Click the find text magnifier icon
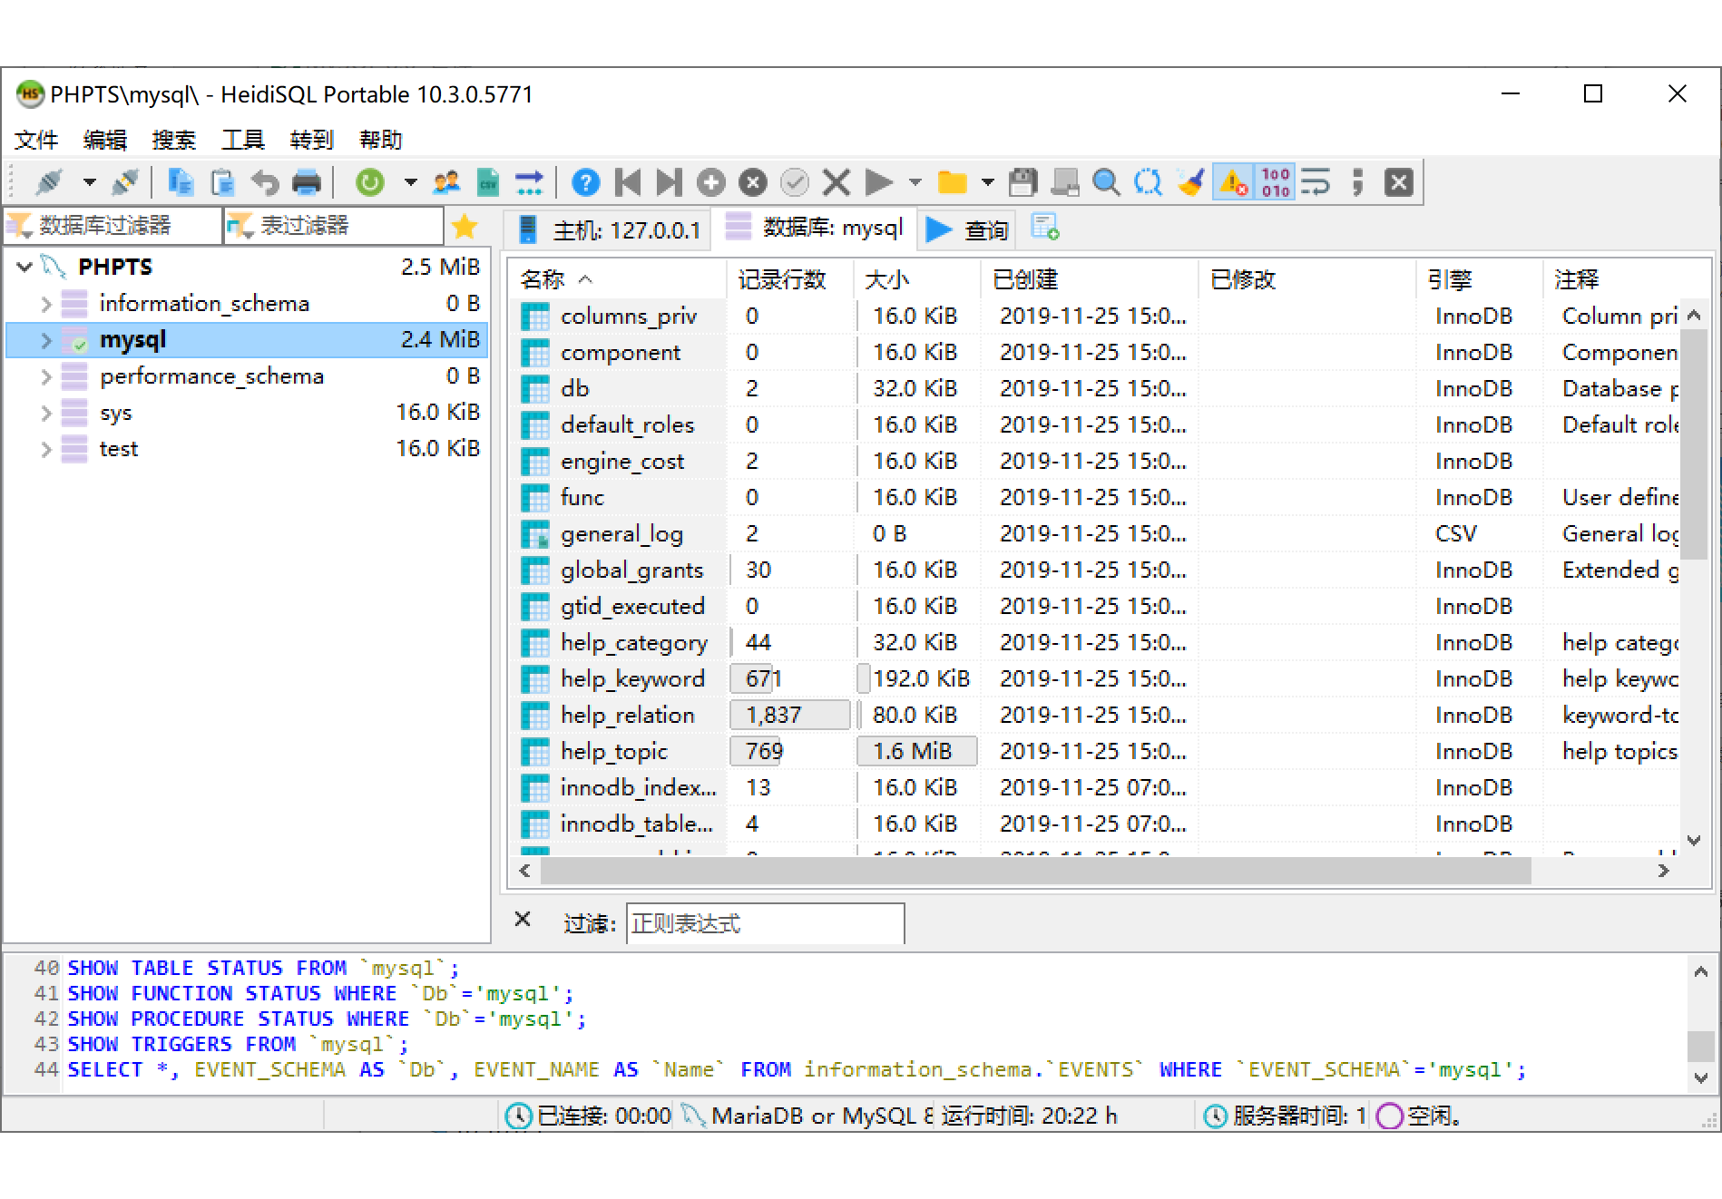This screenshot has height=1199, width=1722. coord(1106,182)
